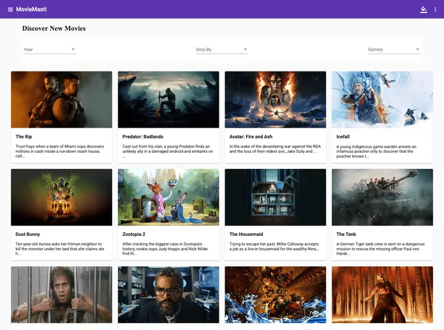Expand the Year filter dropdown

click(49, 50)
